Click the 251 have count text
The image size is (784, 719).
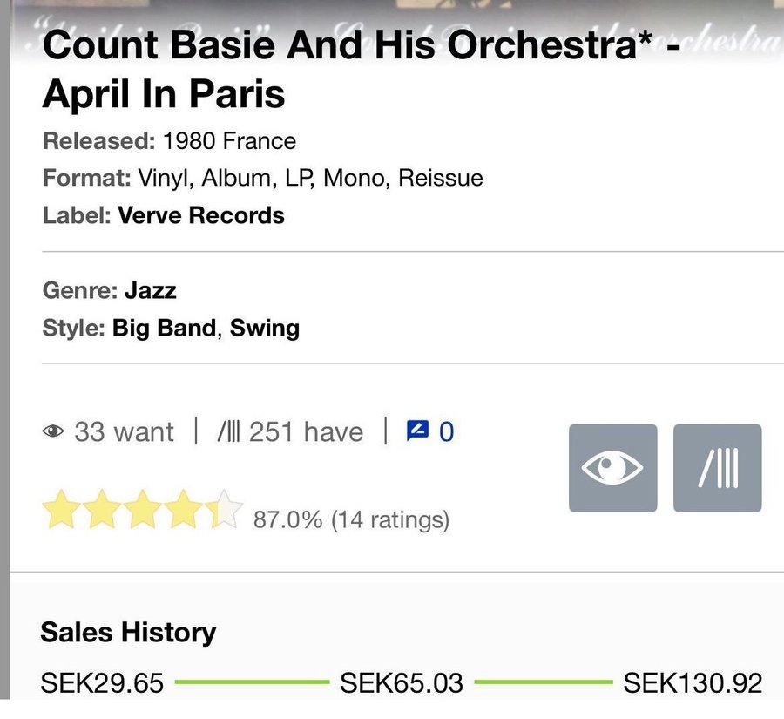306,431
